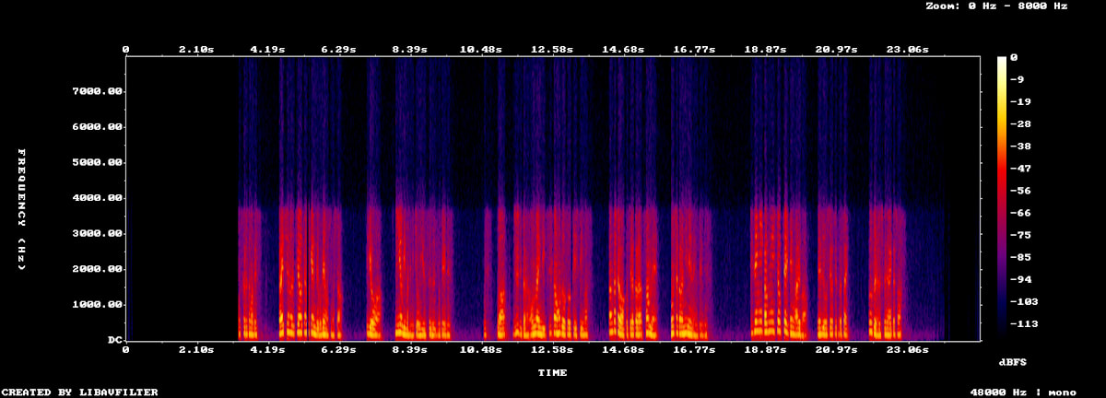The width and height of the screenshot is (1106, 398).
Task: Click the -94 dBFS scale value
Action: 1020,279
